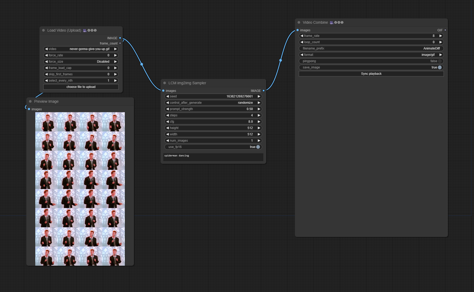Viewport: 474px width, 292px height.
Task: Toggle pingpong switch
Action: [440, 61]
